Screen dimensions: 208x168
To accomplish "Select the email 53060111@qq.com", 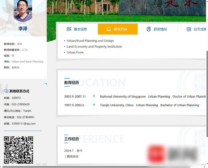I will point(24,124).
